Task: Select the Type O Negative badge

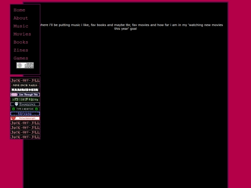Action: [x=25, y=109]
